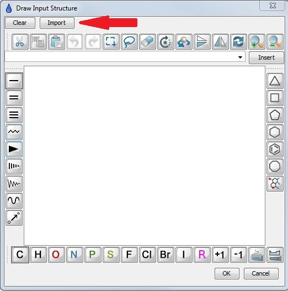This screenshot has height=291, width=288.
Task: Select the Hydrogen H atom
Action: [38, 255]
